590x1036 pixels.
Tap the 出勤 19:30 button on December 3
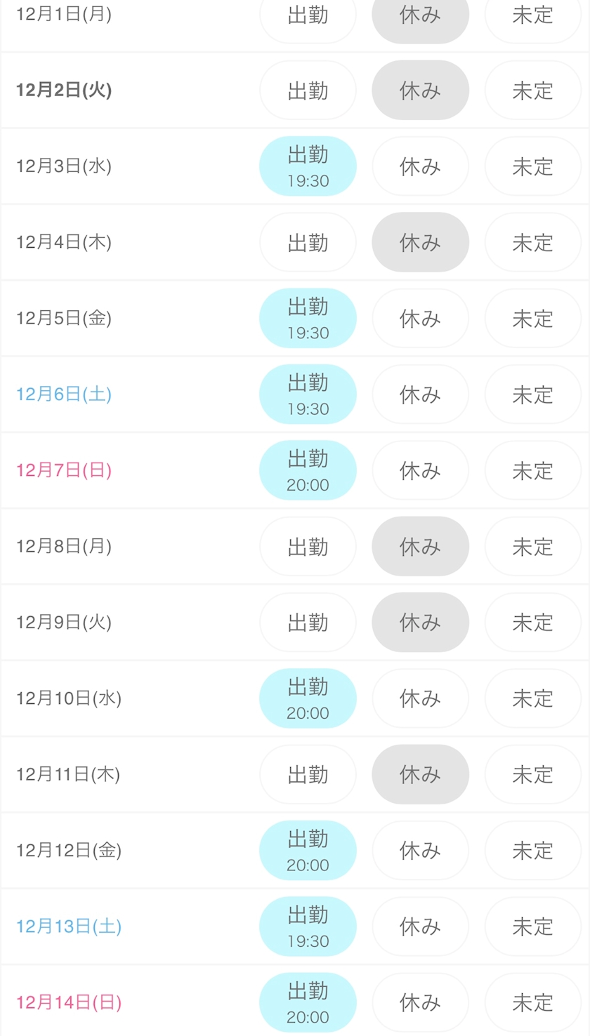[x=308, y=166]
